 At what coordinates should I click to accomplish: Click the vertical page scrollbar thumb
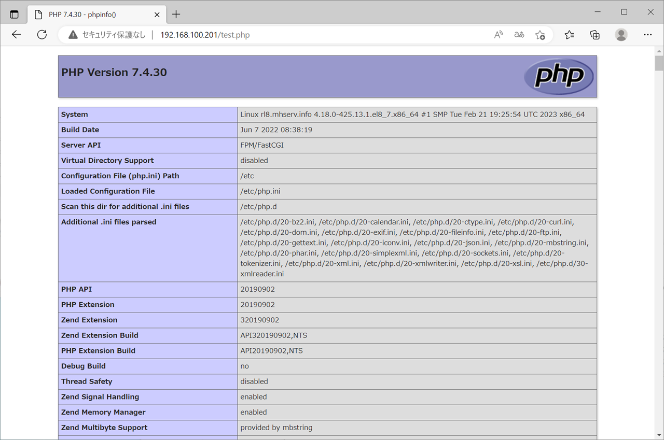[x=658, y=63]
